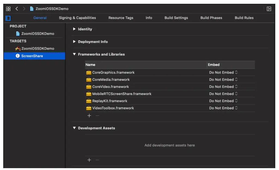Open the Signing & Capabilities tab

tap(77, 18)
